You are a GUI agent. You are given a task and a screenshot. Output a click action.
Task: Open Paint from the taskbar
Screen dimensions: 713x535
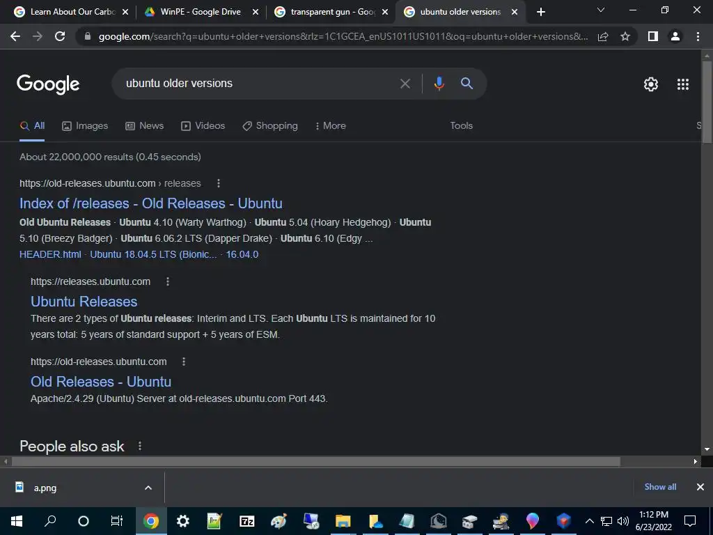tap(279, 521)
